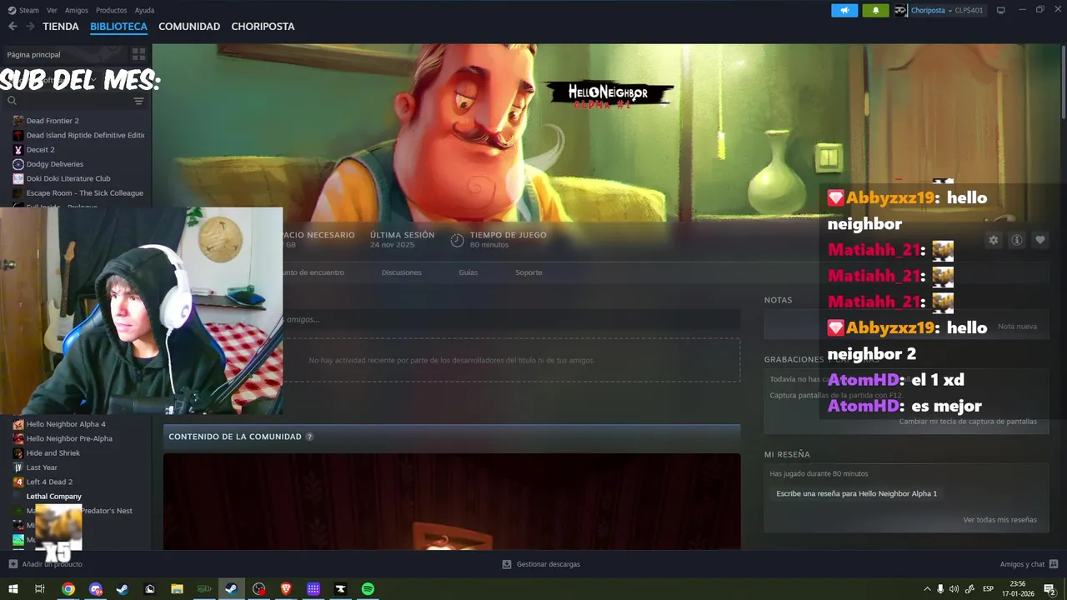
Task: Select Hide and Shriek in the library
Action: click(x=53, y=453)
